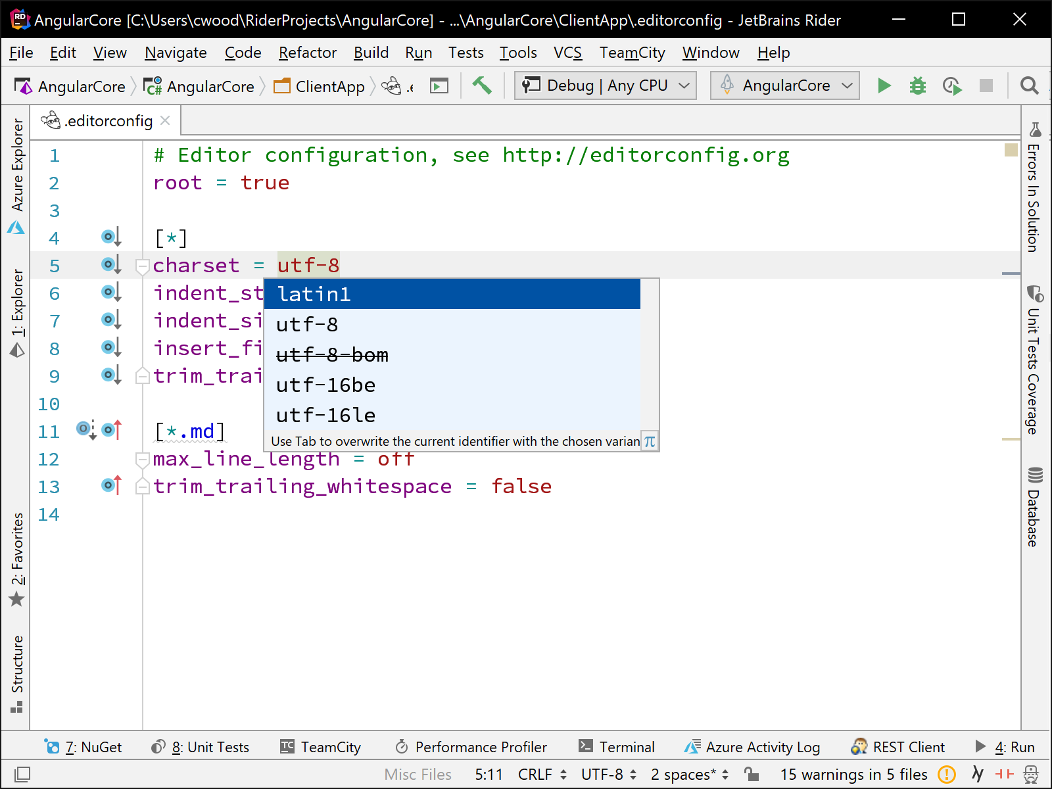Change 2 spaces indent setting

tap(690, 775)
